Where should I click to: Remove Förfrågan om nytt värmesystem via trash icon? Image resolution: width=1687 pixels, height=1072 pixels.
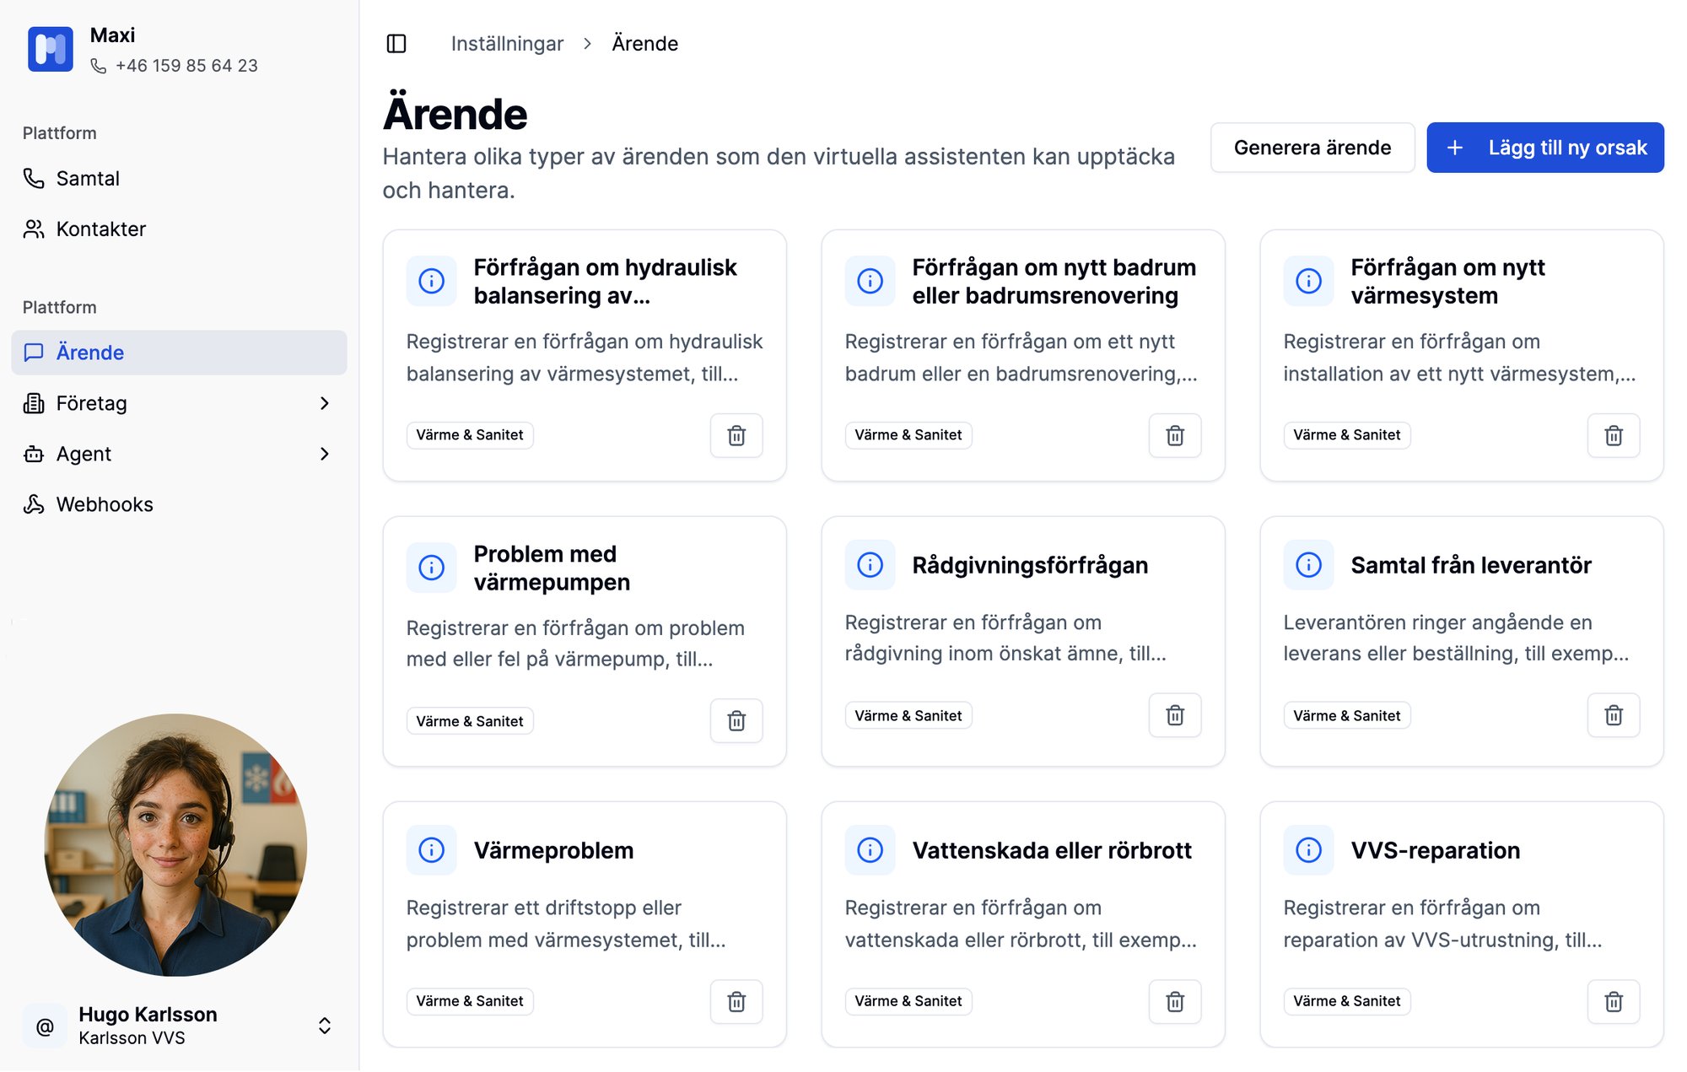coord(1613,435)
